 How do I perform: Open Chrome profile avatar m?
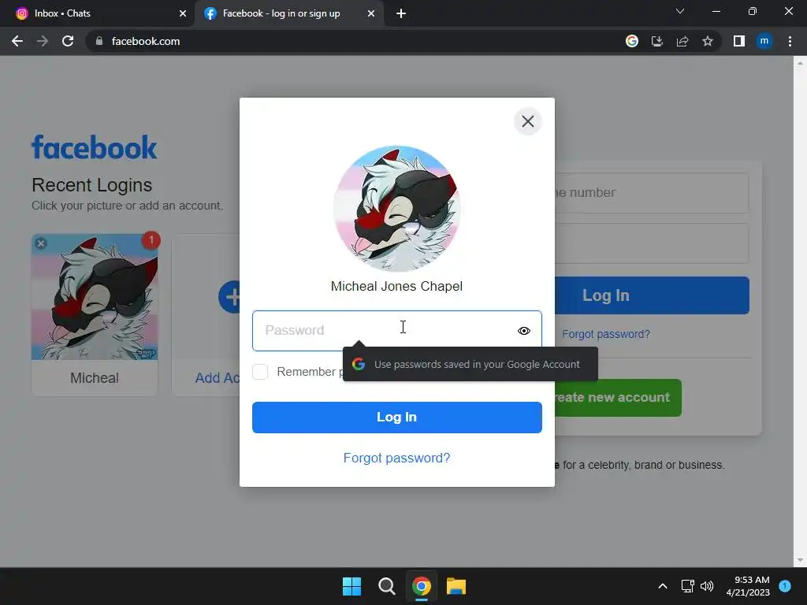pyautogui.click(x=764, y=41)
